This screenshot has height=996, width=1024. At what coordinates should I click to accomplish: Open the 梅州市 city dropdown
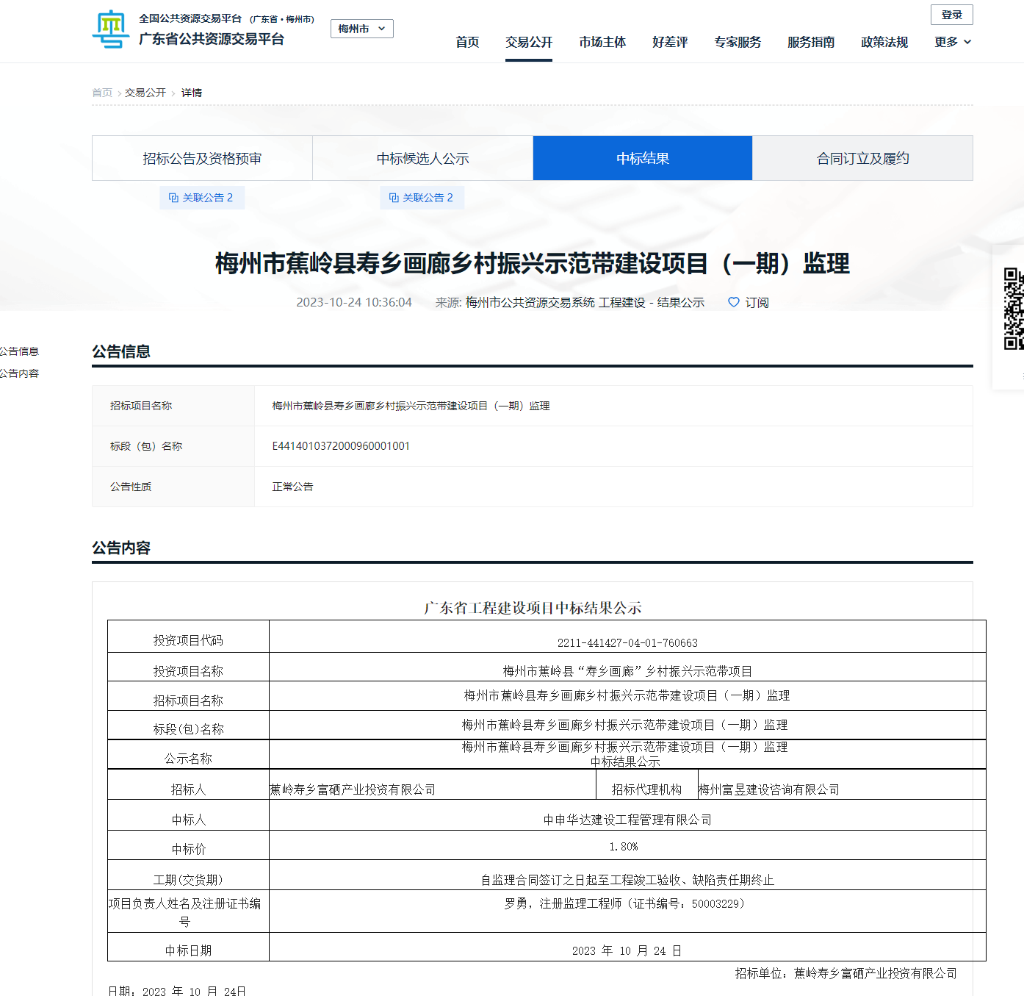coord(361,29)
